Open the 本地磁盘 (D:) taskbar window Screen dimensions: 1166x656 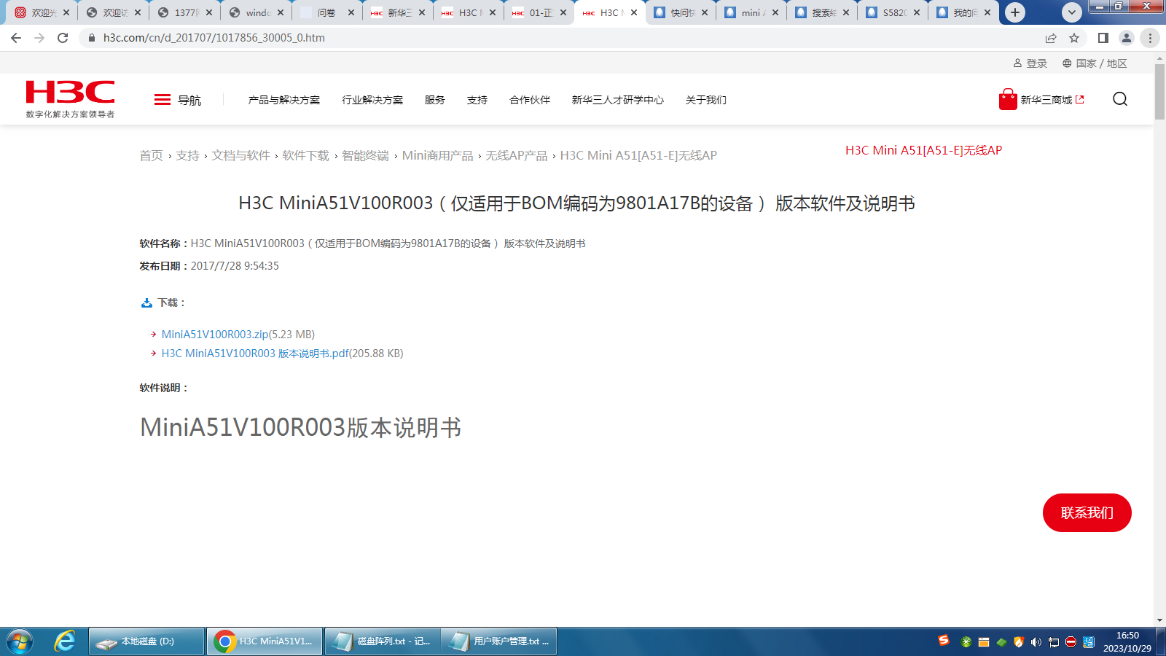146,641
